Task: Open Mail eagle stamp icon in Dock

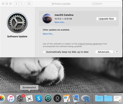Action: (76, 98)
